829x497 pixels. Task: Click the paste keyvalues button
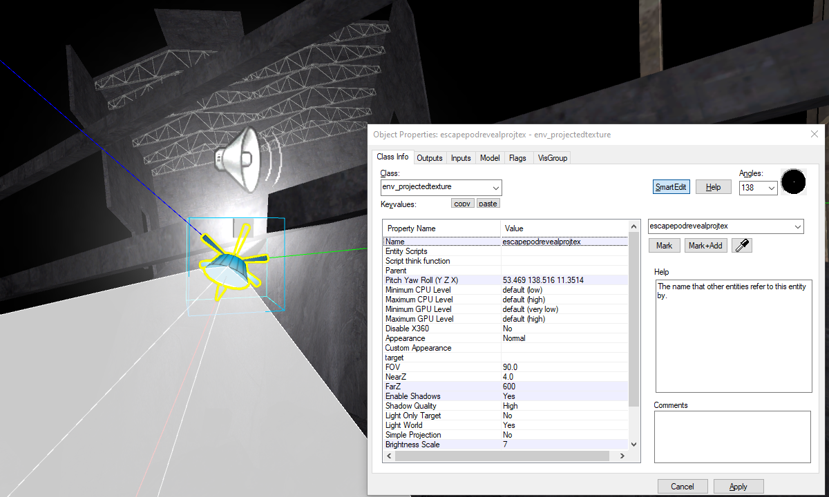pyautogui.click(x=488, y=204)
